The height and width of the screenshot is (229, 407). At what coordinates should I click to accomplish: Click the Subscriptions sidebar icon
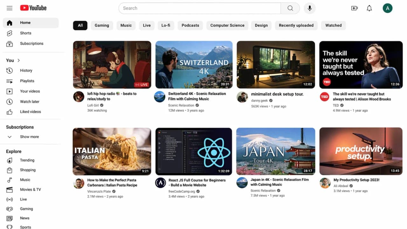point(10,44)
